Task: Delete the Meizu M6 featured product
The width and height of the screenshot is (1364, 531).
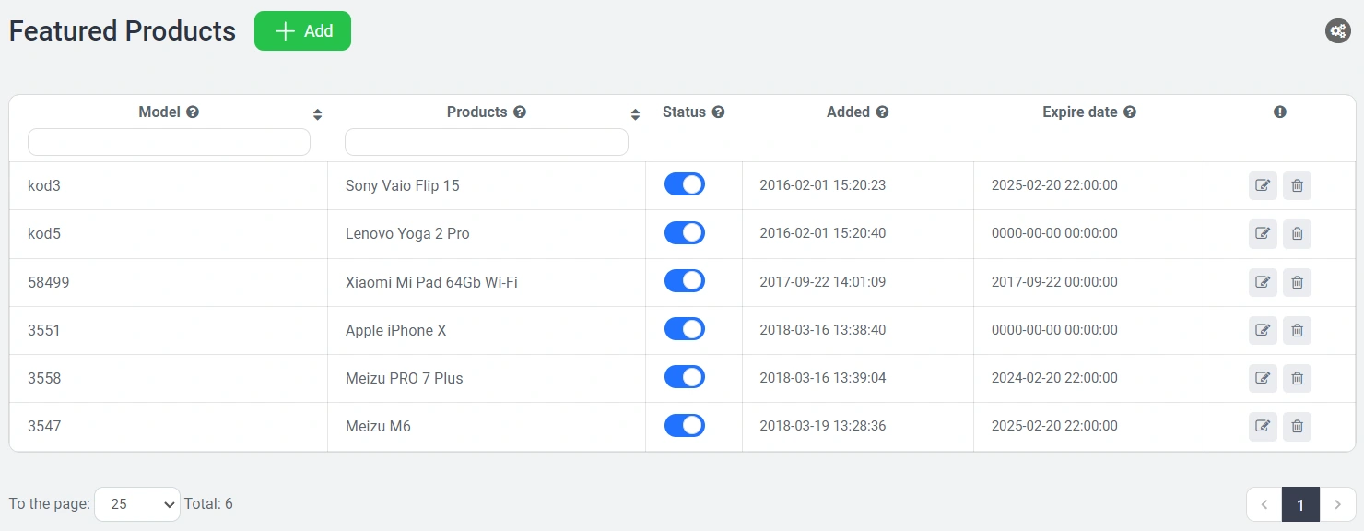Action: pos(1297,426)
